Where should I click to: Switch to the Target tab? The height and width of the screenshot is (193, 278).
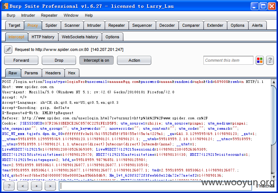[15, 25]
